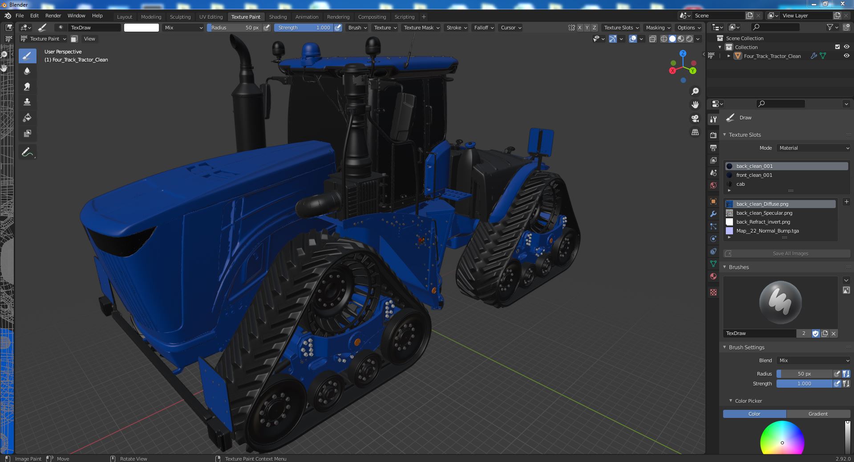Select the Draw brush tool in toolbar

click(x=27, y=56)
